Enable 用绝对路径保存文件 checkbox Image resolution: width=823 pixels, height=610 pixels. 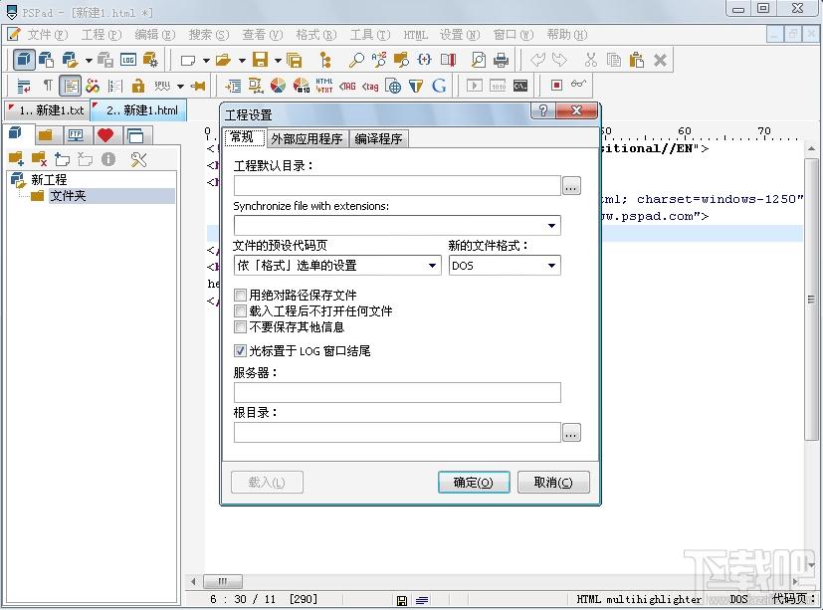[x=240, y=295]
